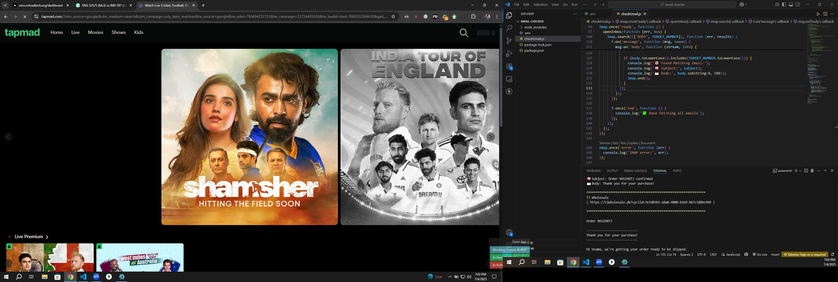Toggle VS Code Secondary Side Bar
Viewport: 838px width, 282px height.
pyautogui.click(x=798, y=4)
